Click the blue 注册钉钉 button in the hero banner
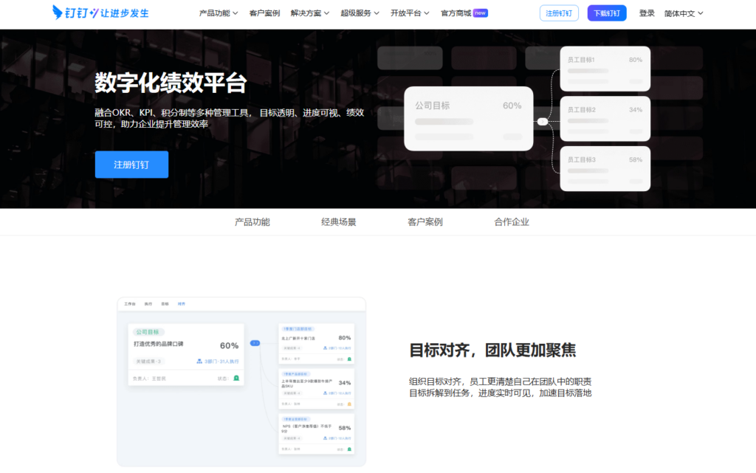Viewport: 756px width, 473px height. click(131, 164)
